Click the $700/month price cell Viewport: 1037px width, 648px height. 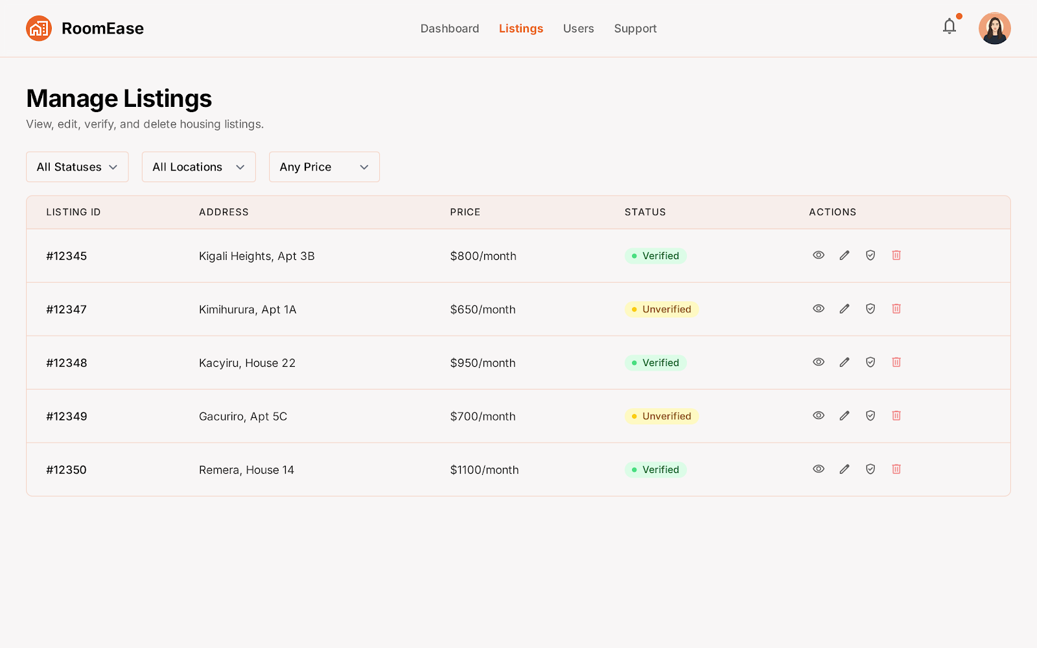point(483,416)
